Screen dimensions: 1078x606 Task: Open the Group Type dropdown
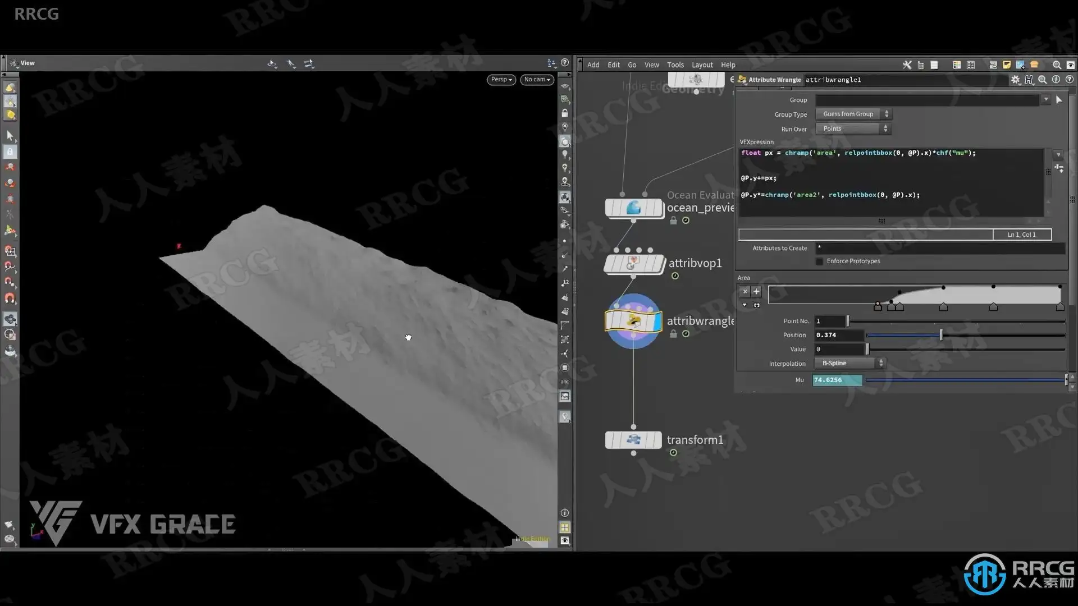(x=853, y=114)
